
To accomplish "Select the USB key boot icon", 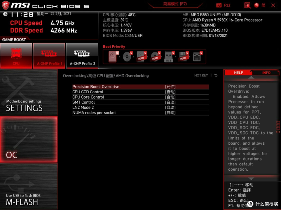I will tap(169, 57).
